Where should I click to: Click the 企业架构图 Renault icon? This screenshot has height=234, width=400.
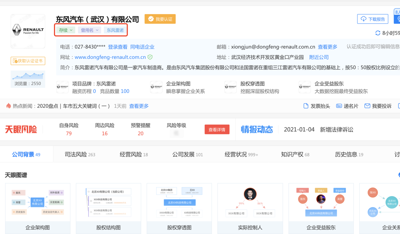click(156, 87)
